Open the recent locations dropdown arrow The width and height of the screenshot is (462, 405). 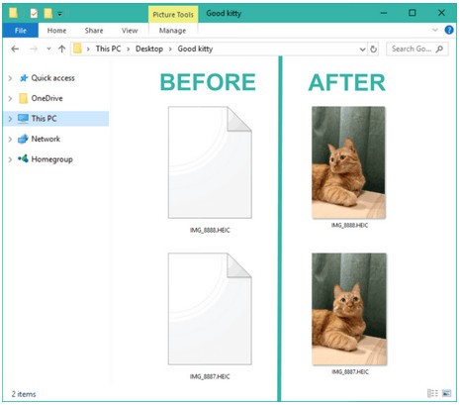(x=48, y=49)
